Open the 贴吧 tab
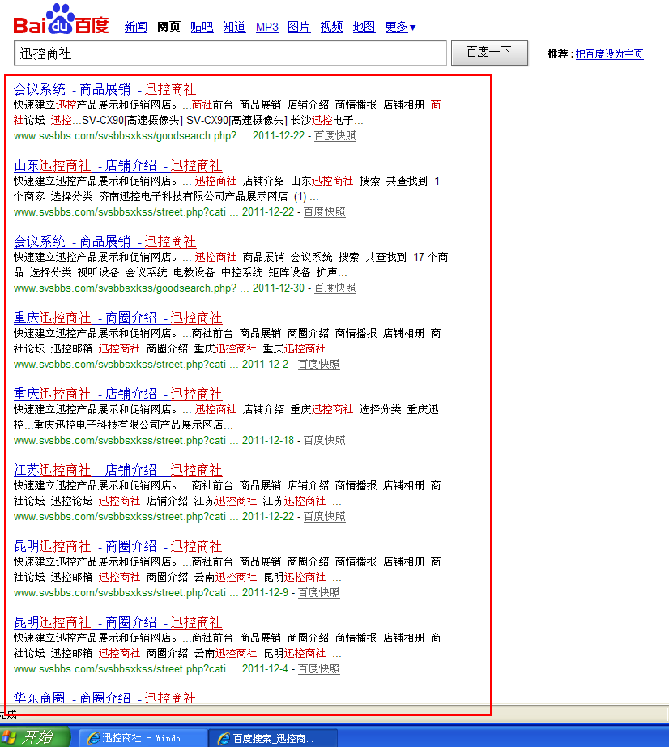 coord(202,27)
